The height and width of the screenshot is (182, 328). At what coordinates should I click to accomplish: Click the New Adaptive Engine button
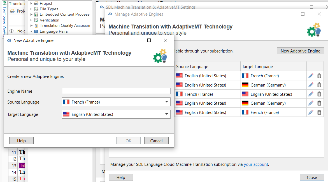point(300,51)
